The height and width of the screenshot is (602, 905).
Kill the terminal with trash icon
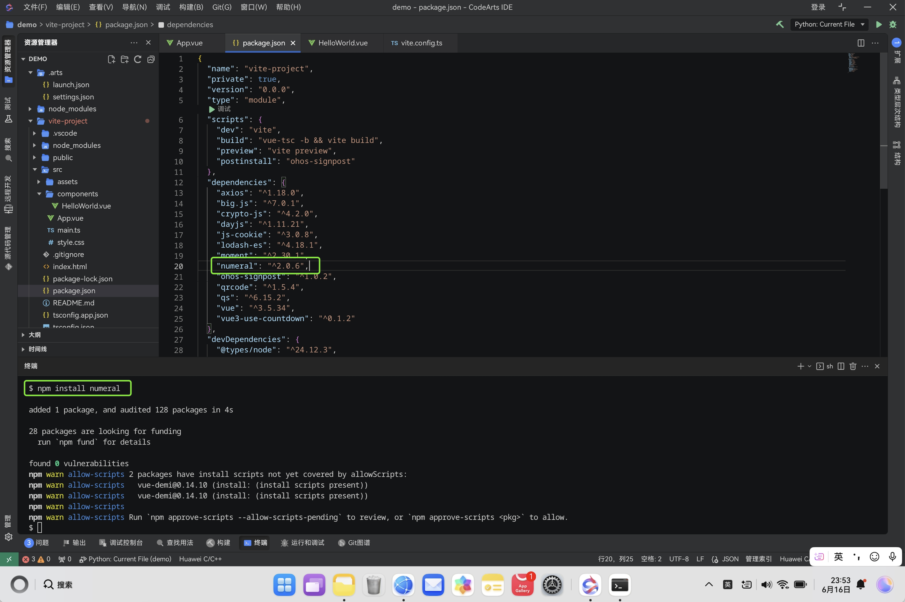(x=853, y=366)
